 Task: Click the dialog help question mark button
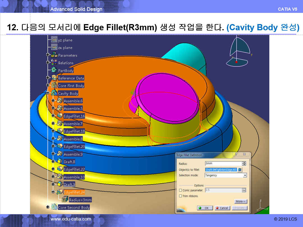tap(236, 155)
